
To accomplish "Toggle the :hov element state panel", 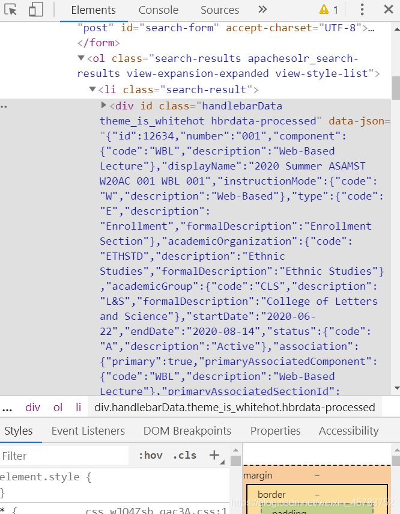I will click(x=151, y=455).
